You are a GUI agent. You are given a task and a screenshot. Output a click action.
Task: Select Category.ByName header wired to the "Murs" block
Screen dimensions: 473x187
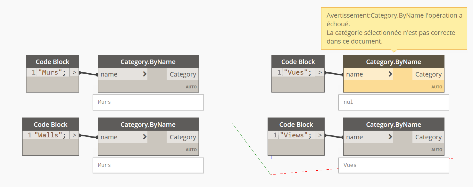coord(148,62)
